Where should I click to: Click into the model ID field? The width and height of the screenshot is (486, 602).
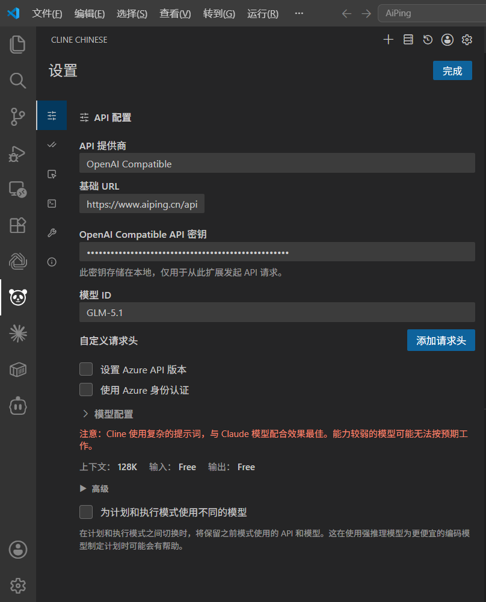277,312
